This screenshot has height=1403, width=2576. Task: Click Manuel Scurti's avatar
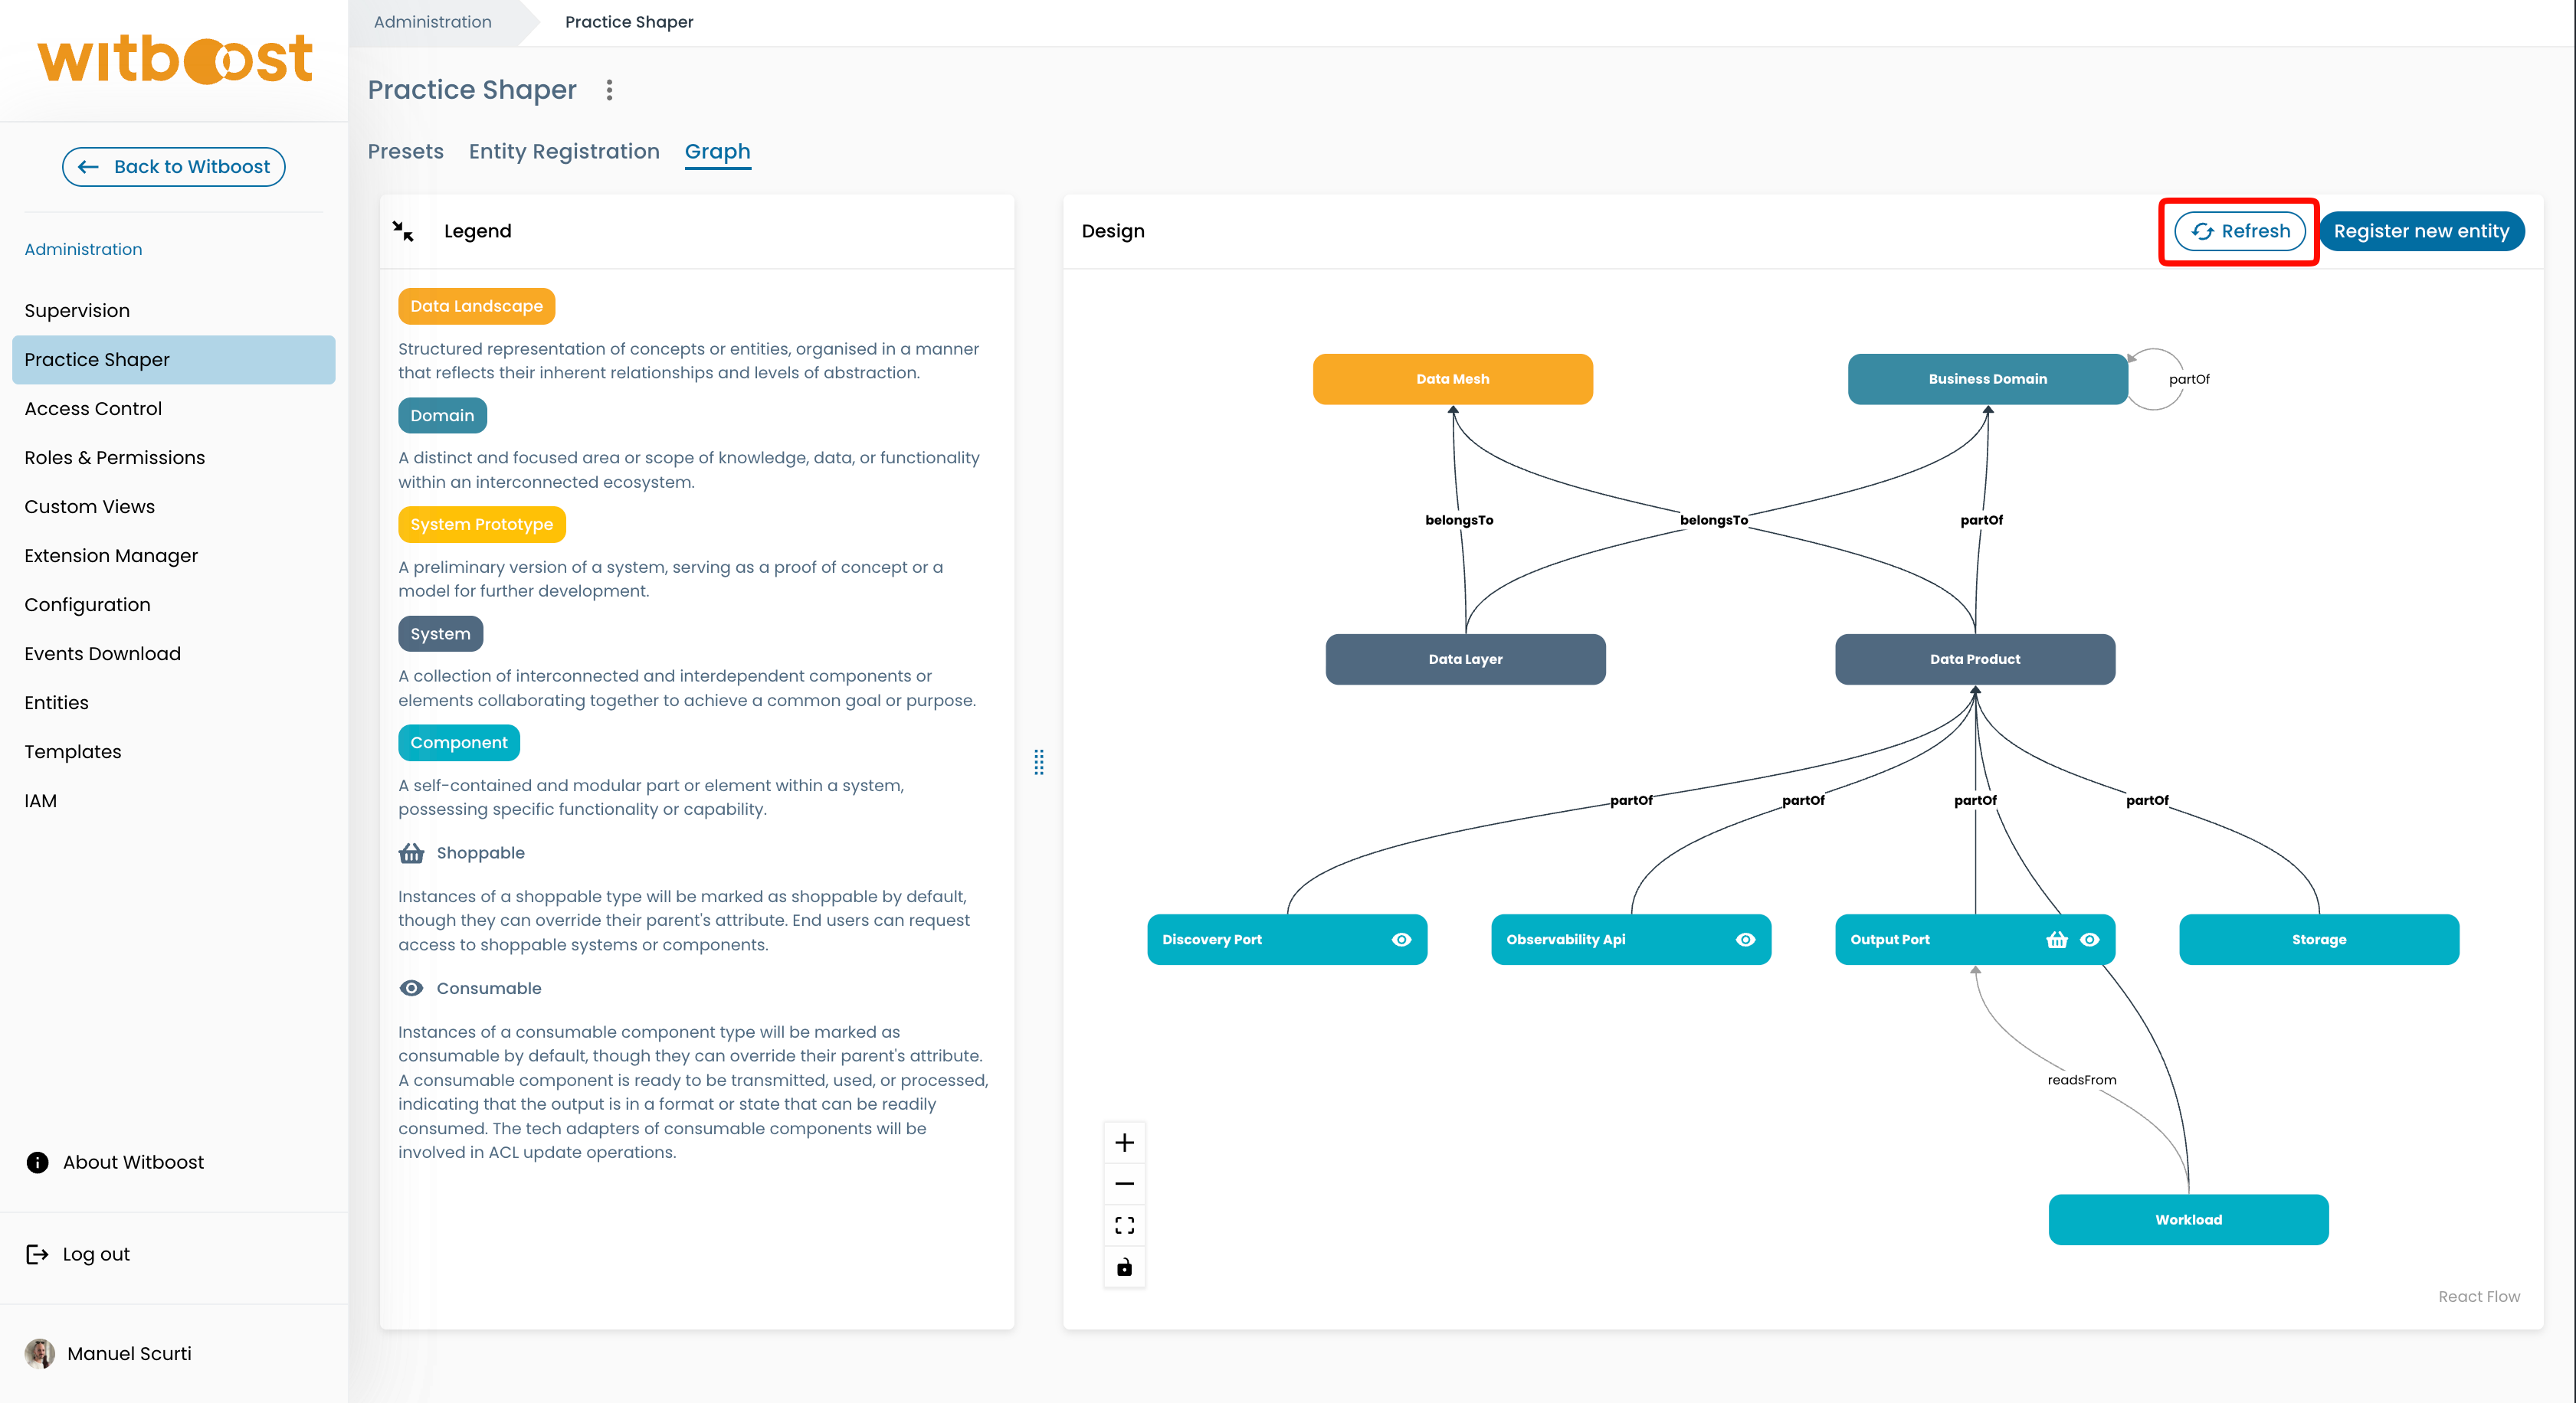[x=39, y=1353]
